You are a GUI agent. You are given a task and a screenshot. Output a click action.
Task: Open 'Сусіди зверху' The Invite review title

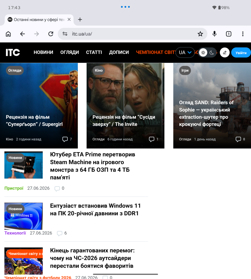[x=124, y=120]
